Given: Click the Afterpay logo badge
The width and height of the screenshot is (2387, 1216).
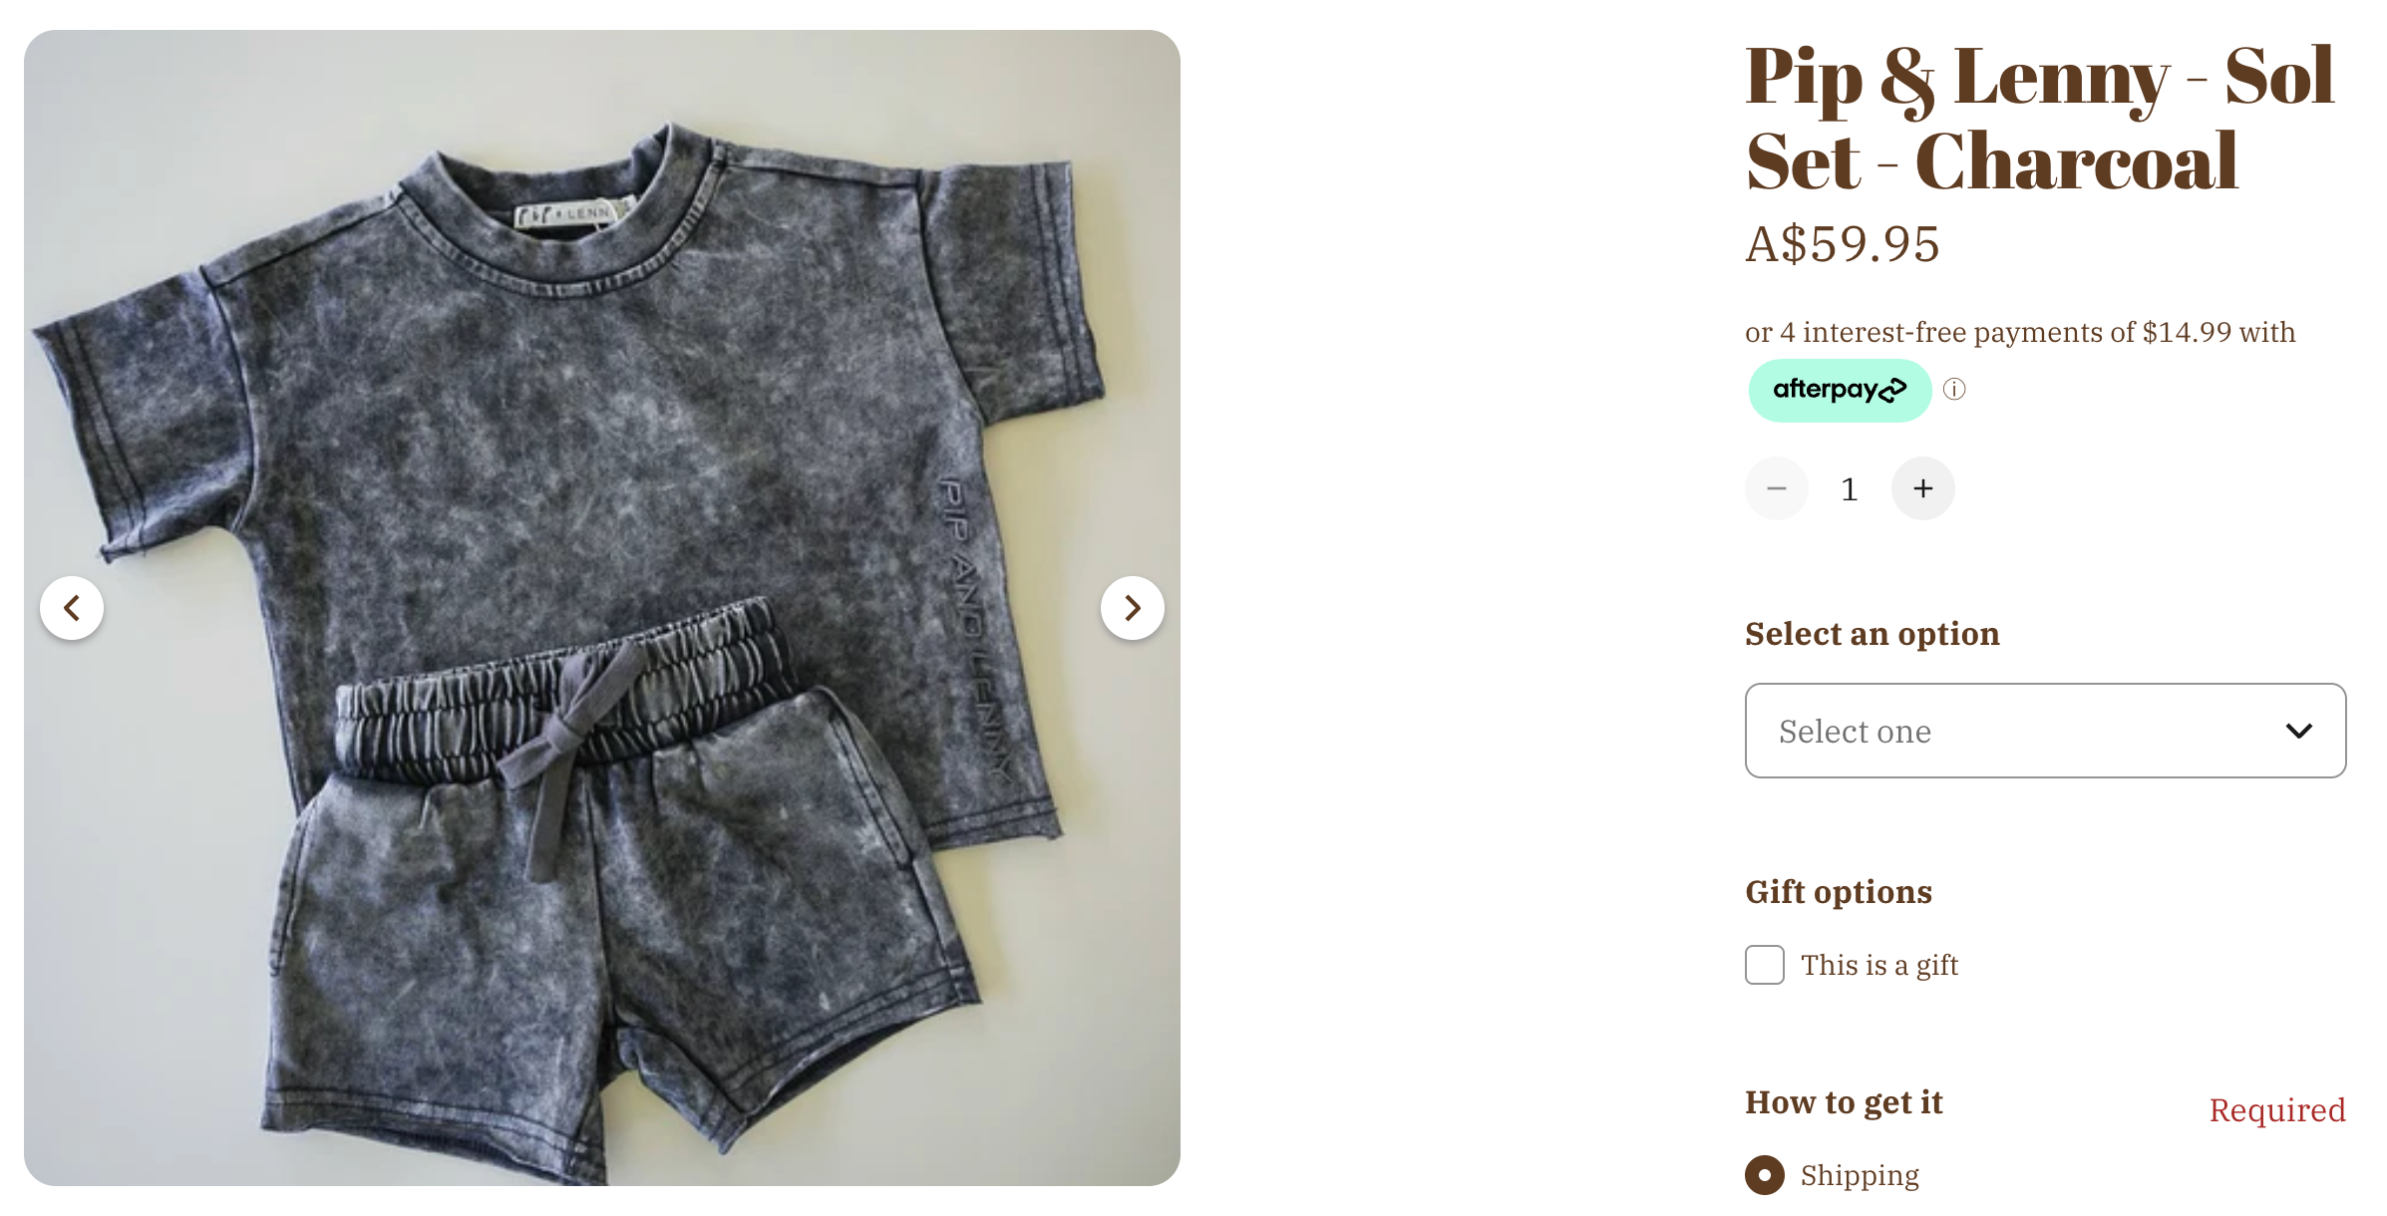Looking at the screenshot, I should pos(1840,390).
